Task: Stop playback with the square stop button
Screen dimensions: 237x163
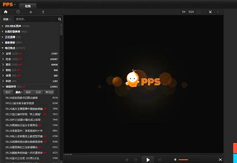Action: pyautogui.click(x=127, y=160)
